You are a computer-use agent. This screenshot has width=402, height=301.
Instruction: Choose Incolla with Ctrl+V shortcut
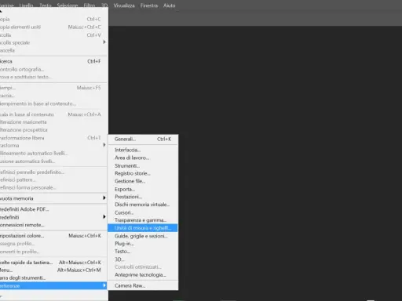click(53, 34)
